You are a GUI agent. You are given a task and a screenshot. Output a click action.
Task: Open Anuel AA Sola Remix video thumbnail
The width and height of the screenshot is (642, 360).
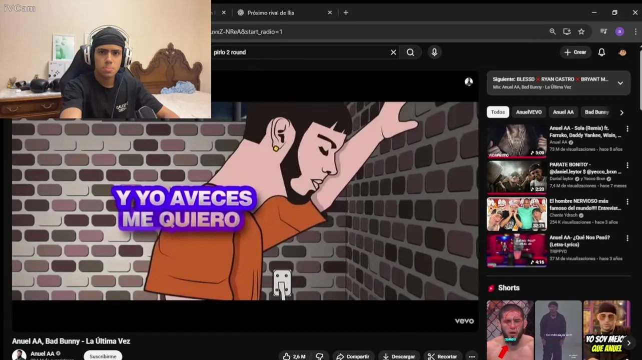pos(517,141)
